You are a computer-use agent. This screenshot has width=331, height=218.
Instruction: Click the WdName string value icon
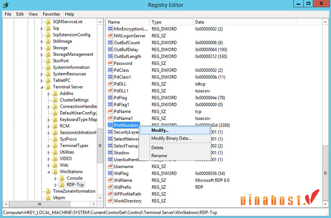pos(110,180)
